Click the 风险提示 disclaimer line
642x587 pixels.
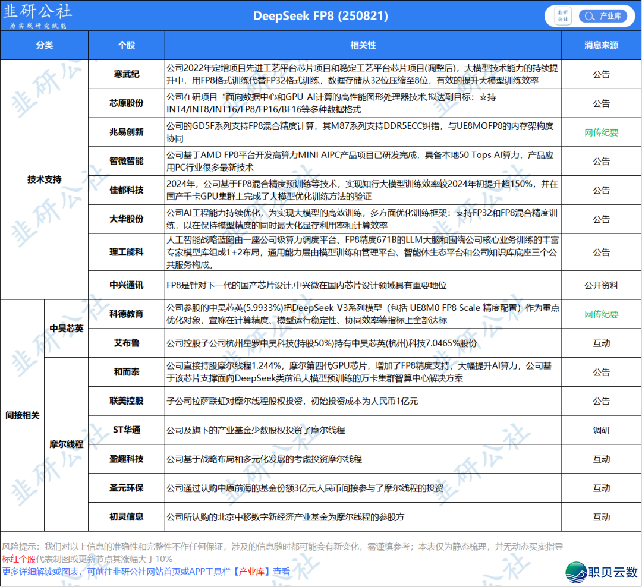point(282,547)
